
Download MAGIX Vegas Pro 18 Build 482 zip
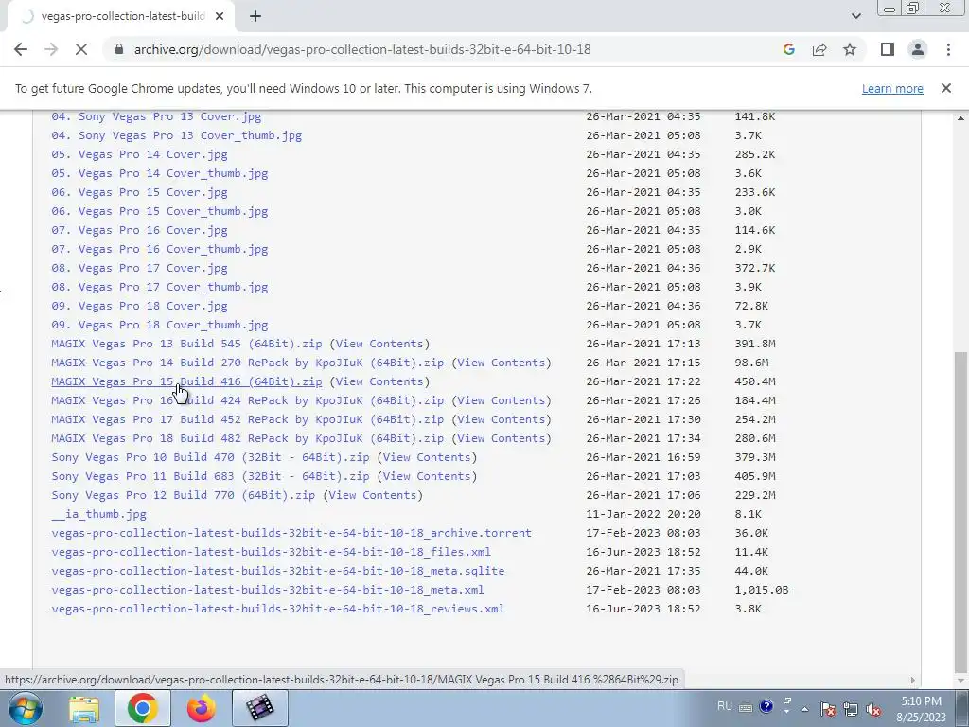coord(247,438)
